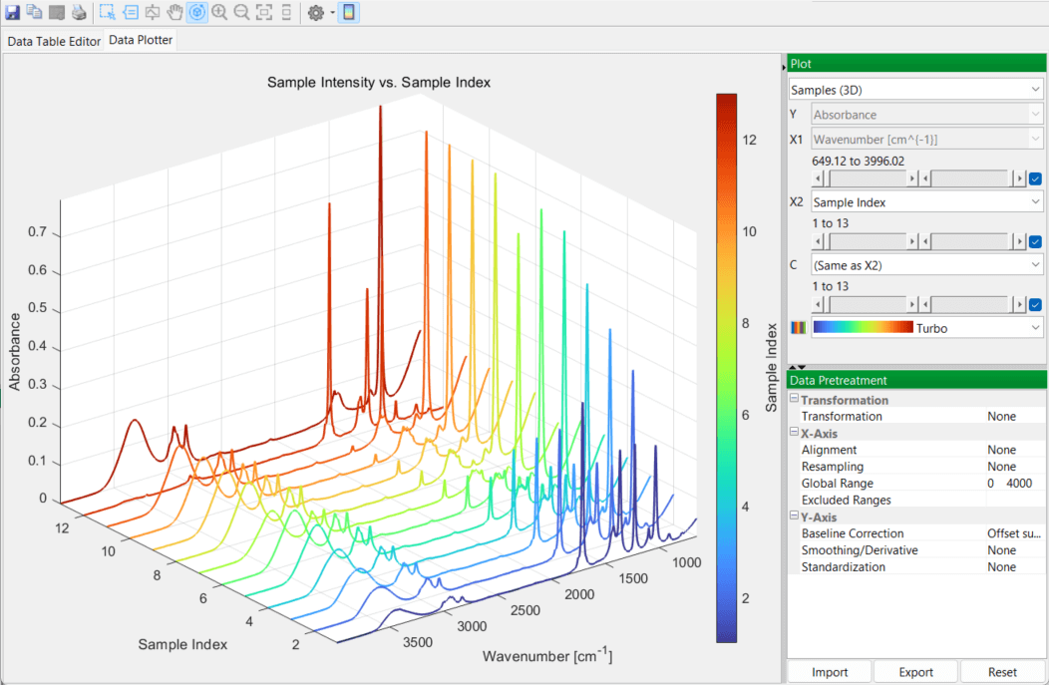Switch to the Data Table Editor tab
The width and height of the screenshot is (1049, 685).
click(54, 41)
